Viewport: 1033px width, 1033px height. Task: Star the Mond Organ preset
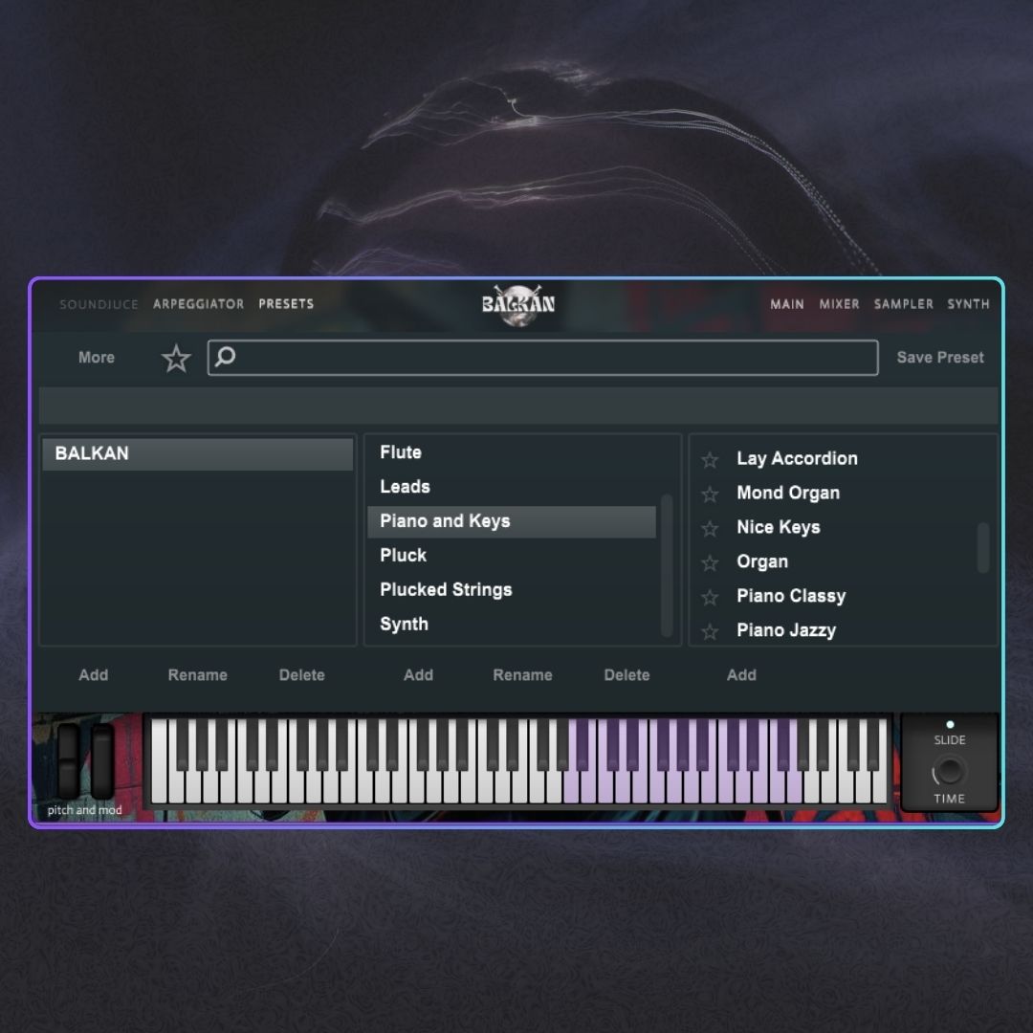[710, 495]
